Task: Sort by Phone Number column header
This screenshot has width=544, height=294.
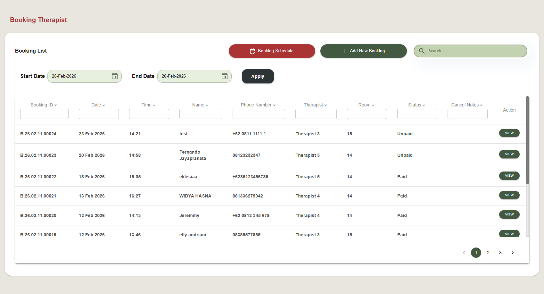Action: coord(258,105)
